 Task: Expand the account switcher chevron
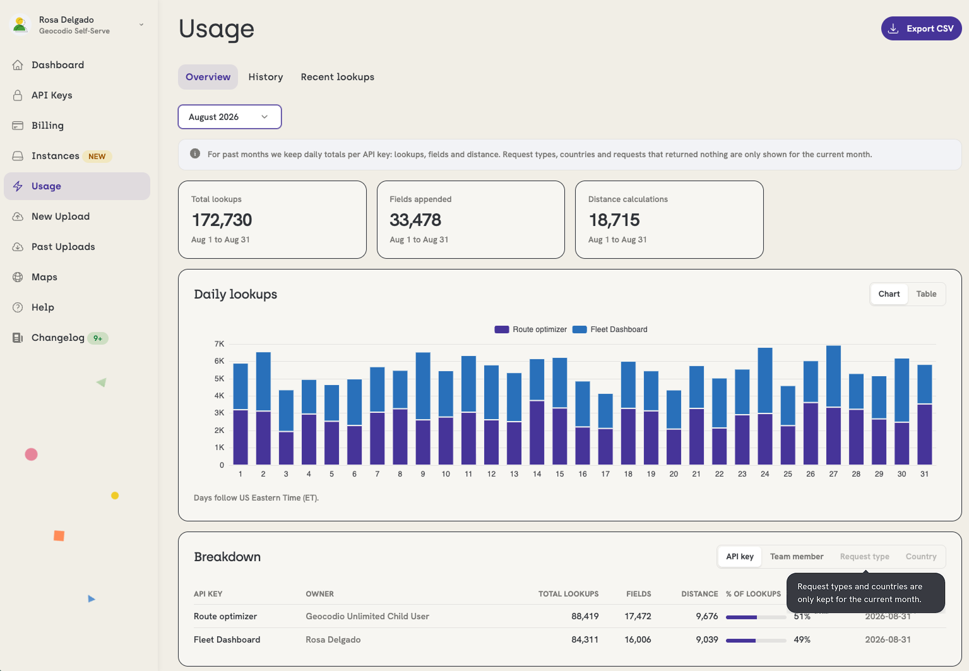click(141, 25)
